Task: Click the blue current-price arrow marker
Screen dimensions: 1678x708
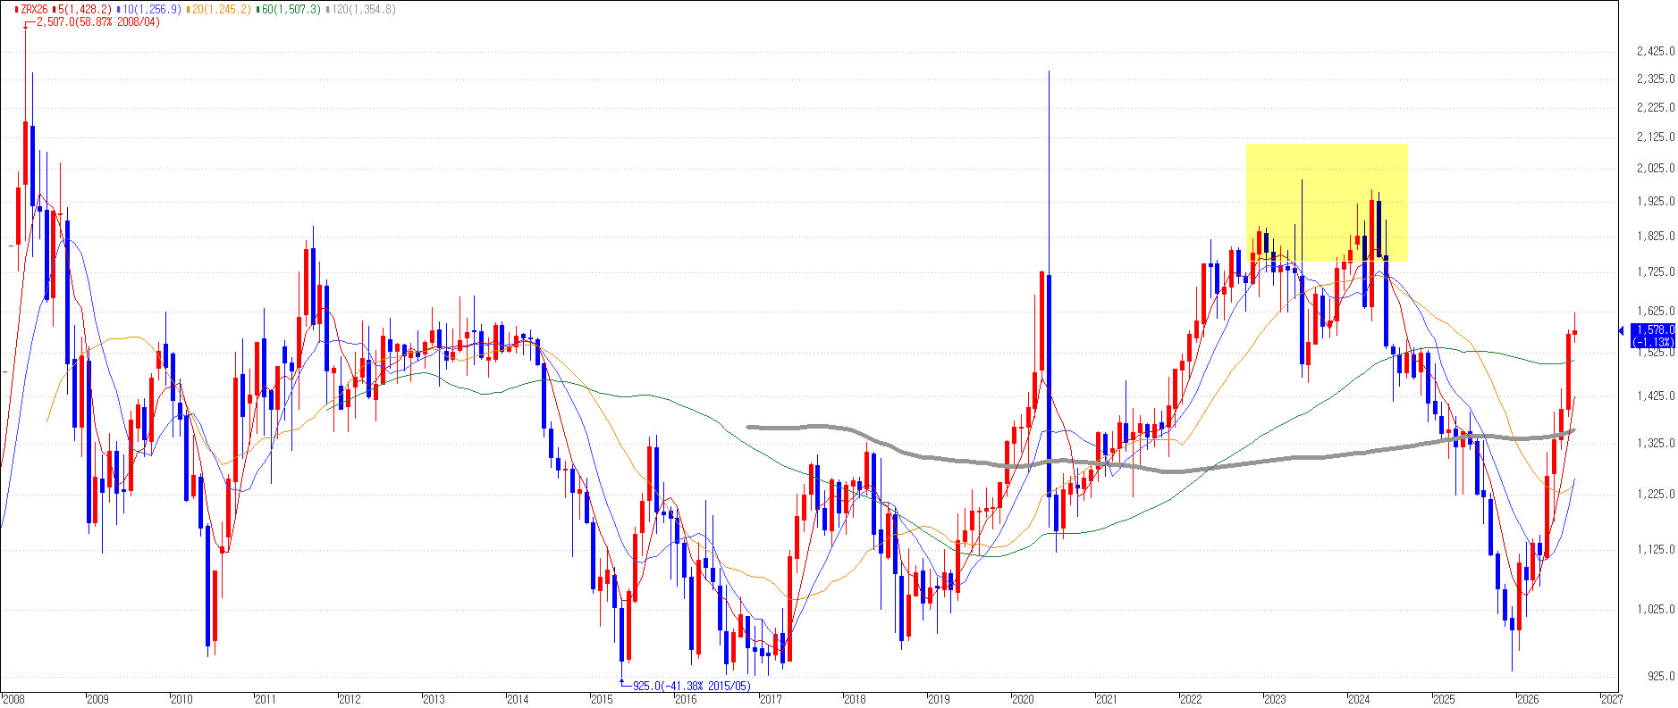Action: click(x=1622, y=330)
